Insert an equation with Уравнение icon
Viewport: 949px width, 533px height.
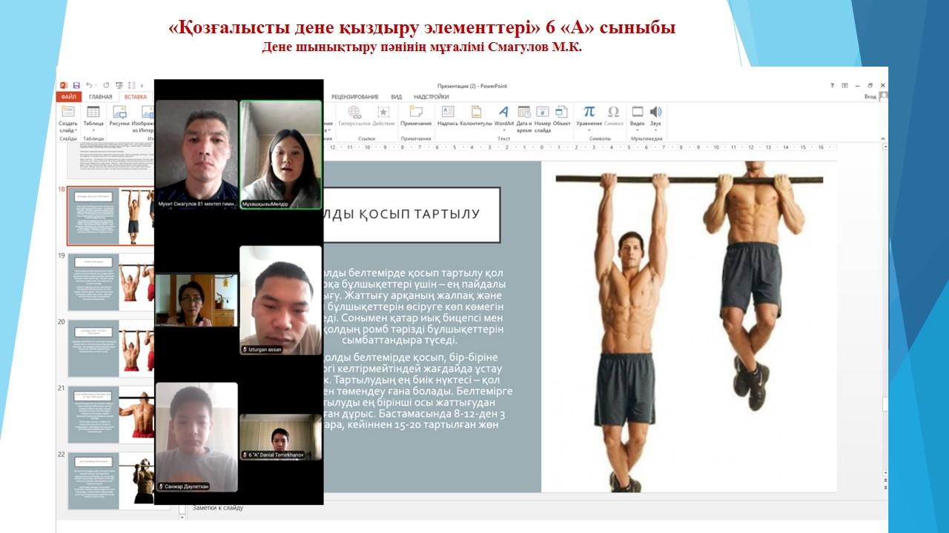(589, 113)
